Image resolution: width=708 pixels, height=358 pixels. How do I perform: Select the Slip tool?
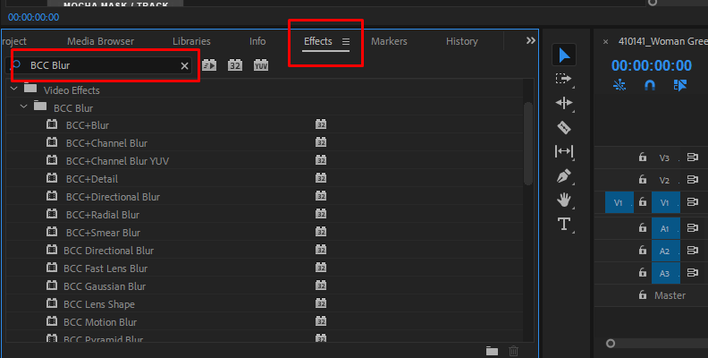coord(563,151)
